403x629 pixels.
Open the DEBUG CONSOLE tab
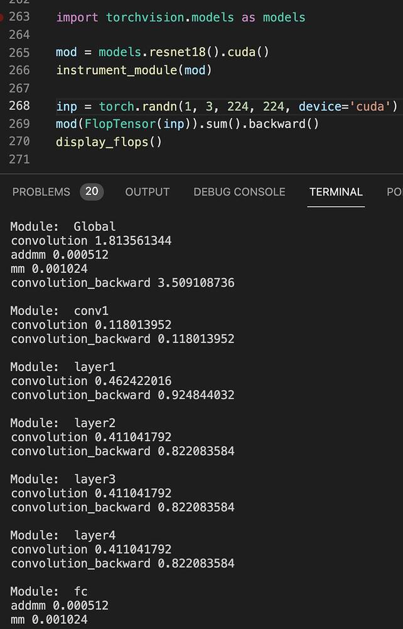tap(239, 192)
